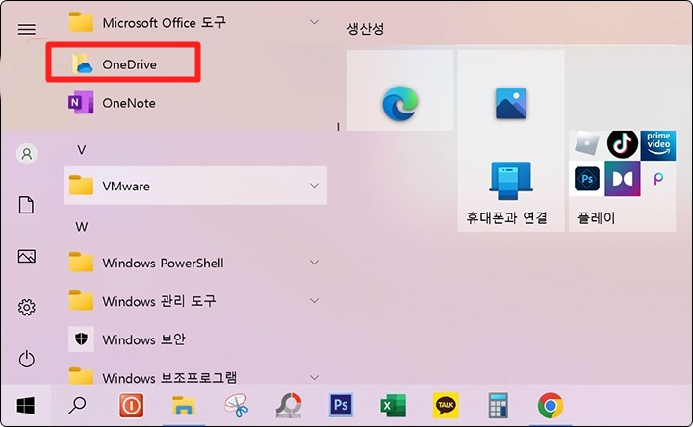
Task: Open PhotoScape from the taskbar
Action: (x=288, y=406)
